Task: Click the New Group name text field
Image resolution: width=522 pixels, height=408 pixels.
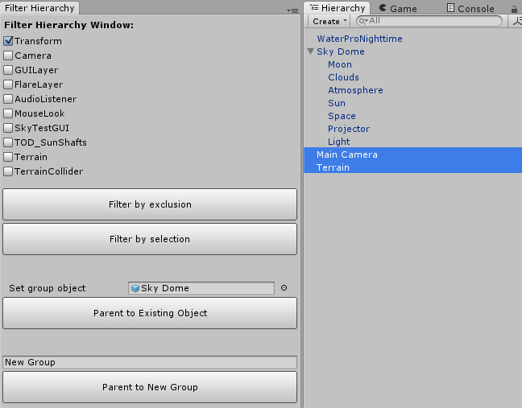Action: pyautogui.click(x=150, y=362)
